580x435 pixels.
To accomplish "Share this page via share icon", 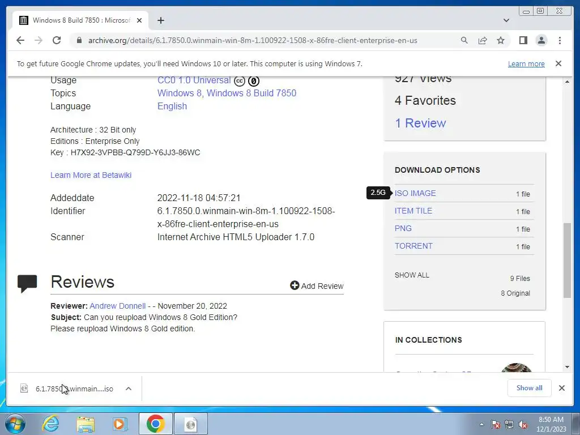I will (x=483, y=40).
